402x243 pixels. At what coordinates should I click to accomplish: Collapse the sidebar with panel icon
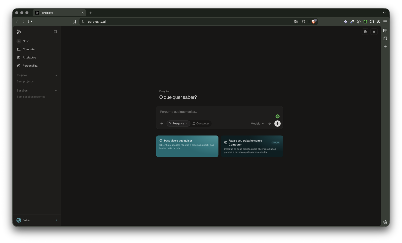[x=55, y=32]
